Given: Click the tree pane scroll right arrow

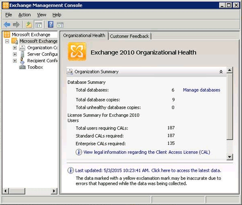Looking at the screenshot, I should pos(54,191).
